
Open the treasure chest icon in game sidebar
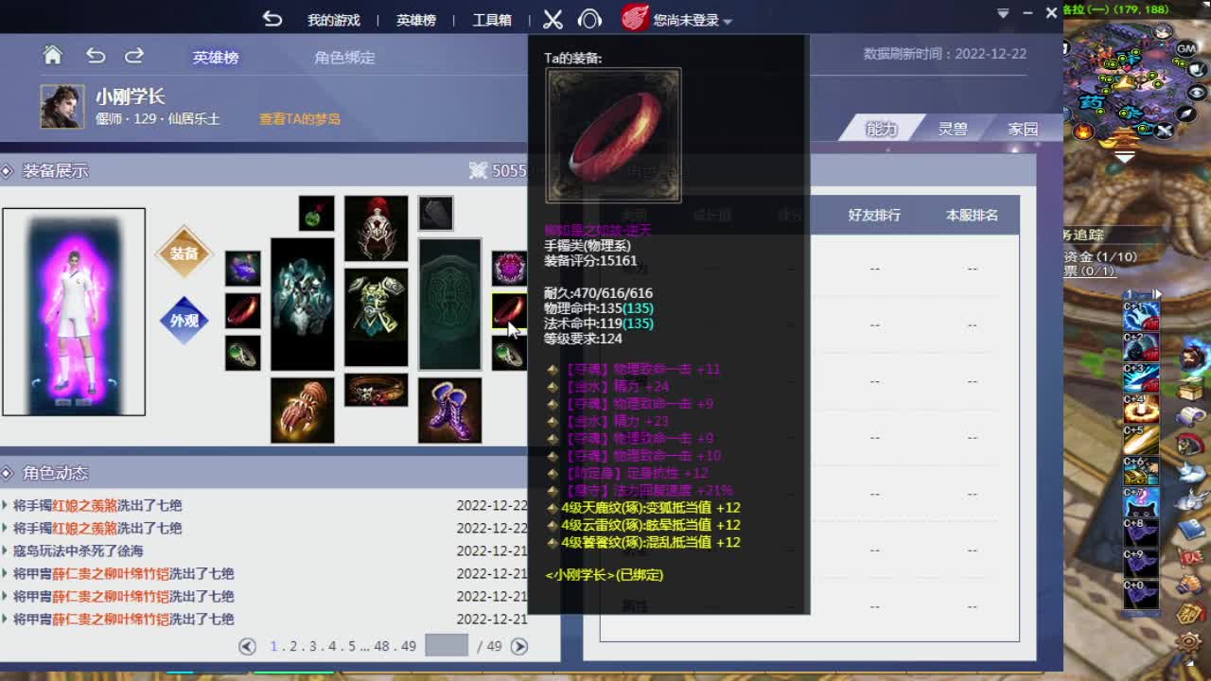click(1191, 388)
